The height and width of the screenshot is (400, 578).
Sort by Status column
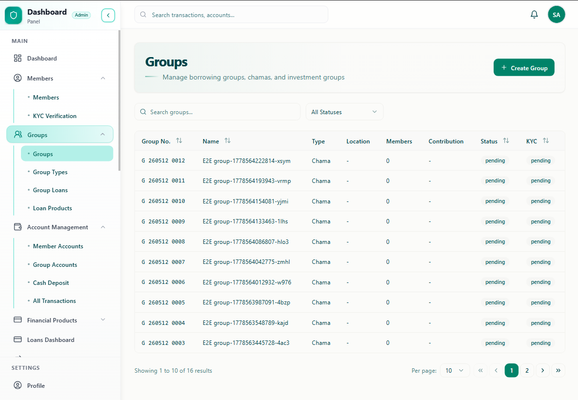point(506,140)
